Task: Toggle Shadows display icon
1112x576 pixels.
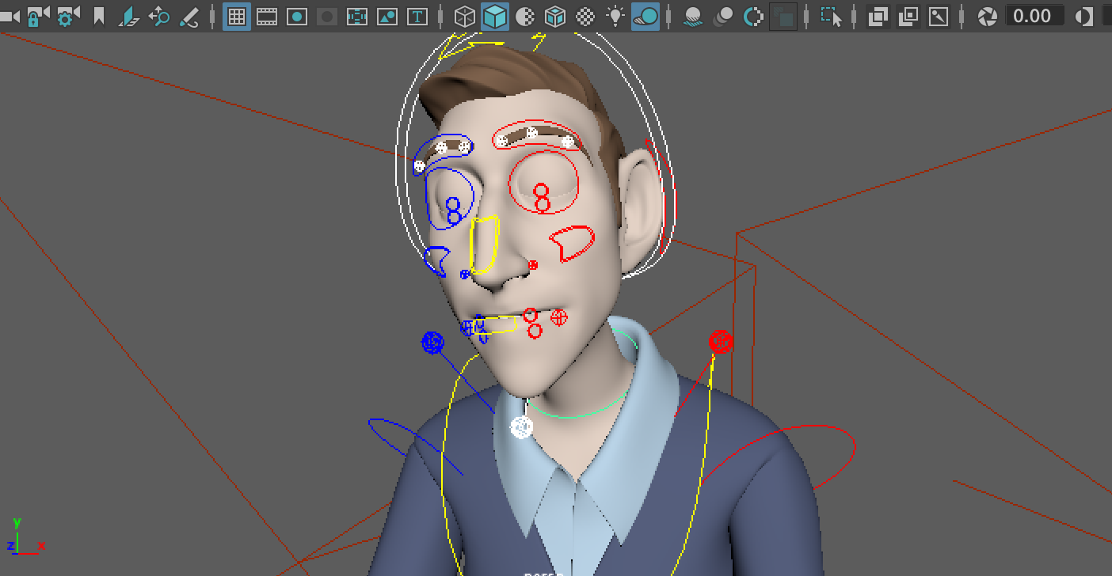Action: pyautogui.click(x=645, y=16)
